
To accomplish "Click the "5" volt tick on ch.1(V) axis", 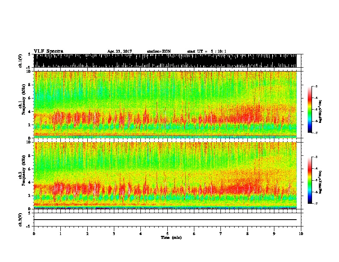I will click(x=29, y=54).
